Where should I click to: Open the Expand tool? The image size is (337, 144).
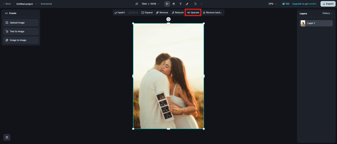pyautogui.click(x=147, y=13)
